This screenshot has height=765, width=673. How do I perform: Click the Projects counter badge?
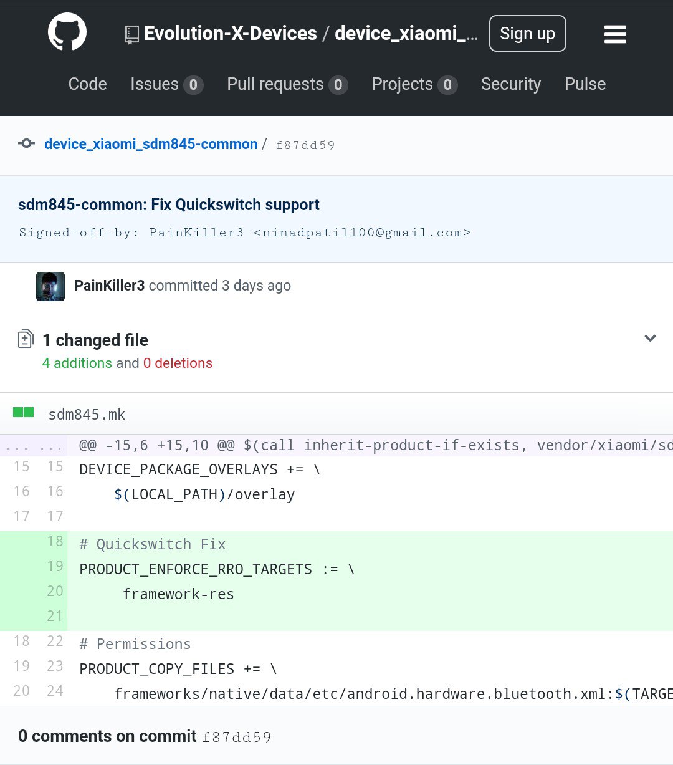(447, 85)
